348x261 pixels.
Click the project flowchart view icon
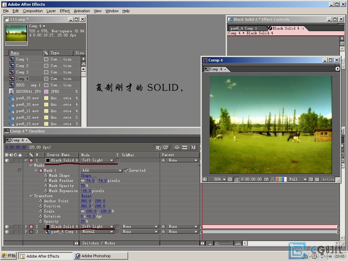click(84, 64)
